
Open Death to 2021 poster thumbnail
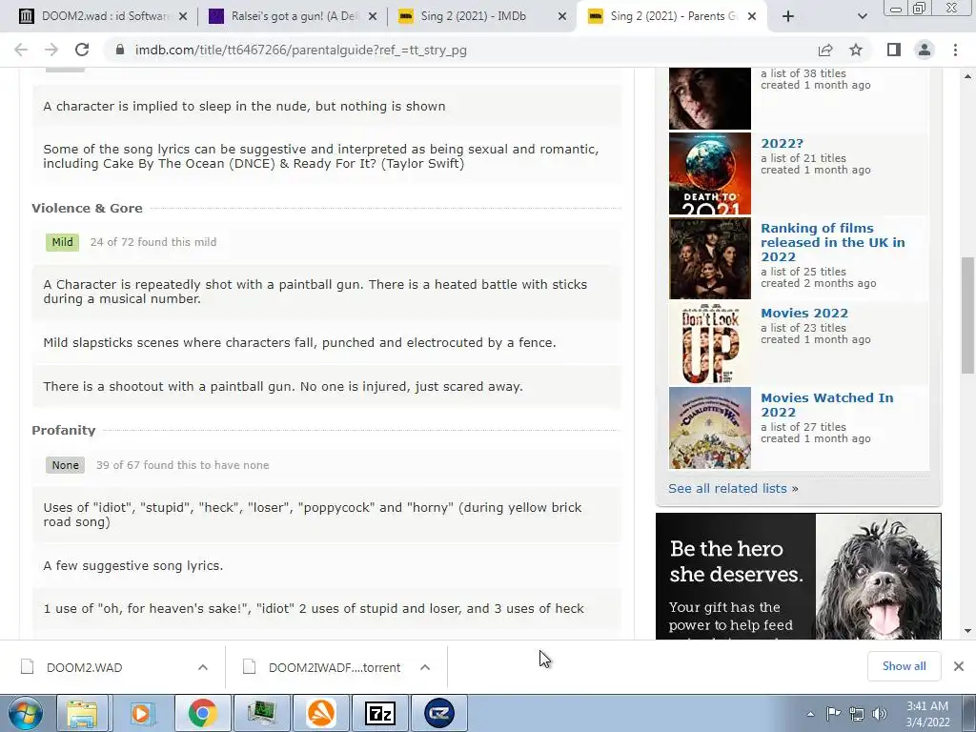pyautogui.click(x=709, y=173)
